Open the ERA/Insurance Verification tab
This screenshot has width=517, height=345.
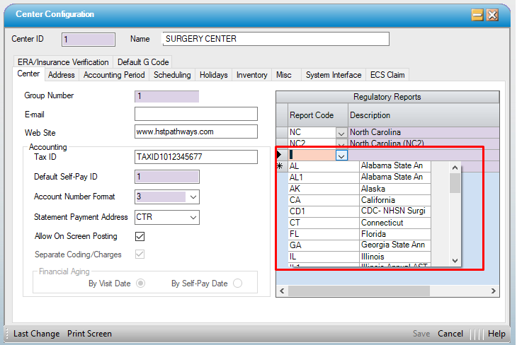tap(63, 62)
